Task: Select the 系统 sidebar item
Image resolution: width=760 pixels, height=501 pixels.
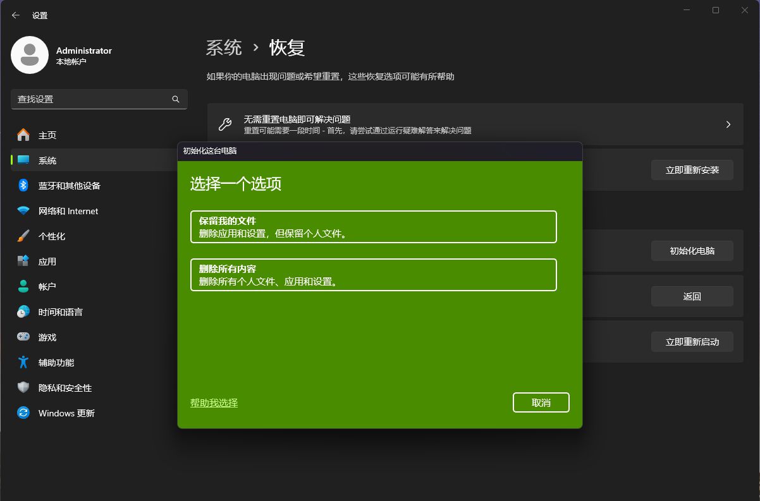Action: point(47,160)
